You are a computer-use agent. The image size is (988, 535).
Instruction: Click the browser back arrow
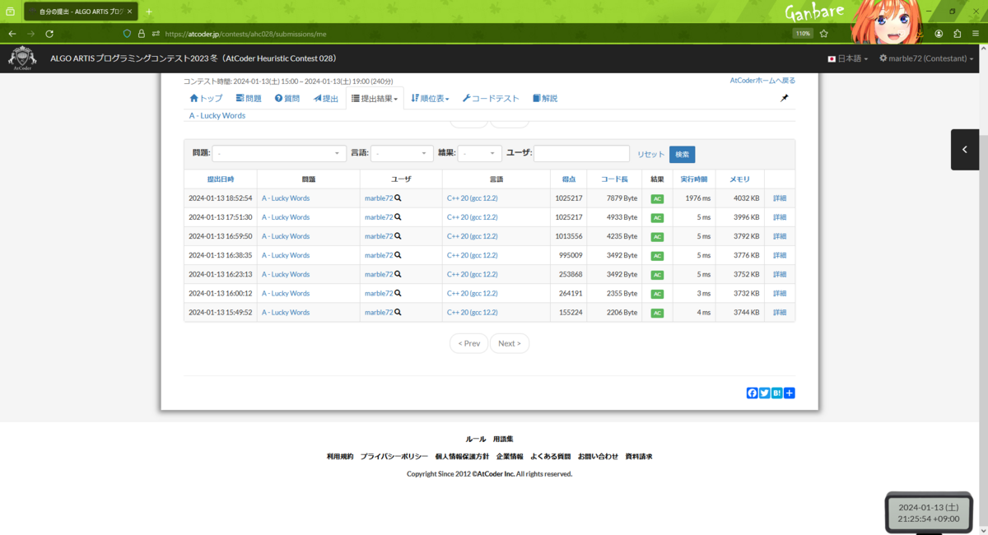coord(12,34)
